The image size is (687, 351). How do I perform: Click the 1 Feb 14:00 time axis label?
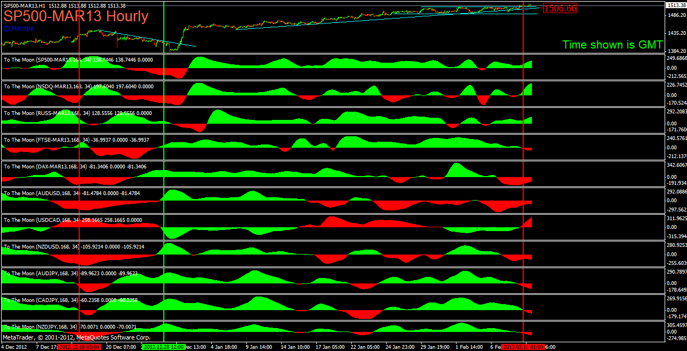pyautogui.click(x=469, y=347)
